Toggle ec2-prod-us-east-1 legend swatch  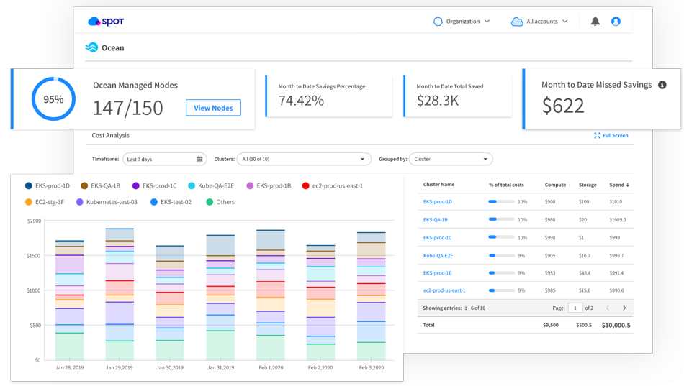[x=305, y=185]
